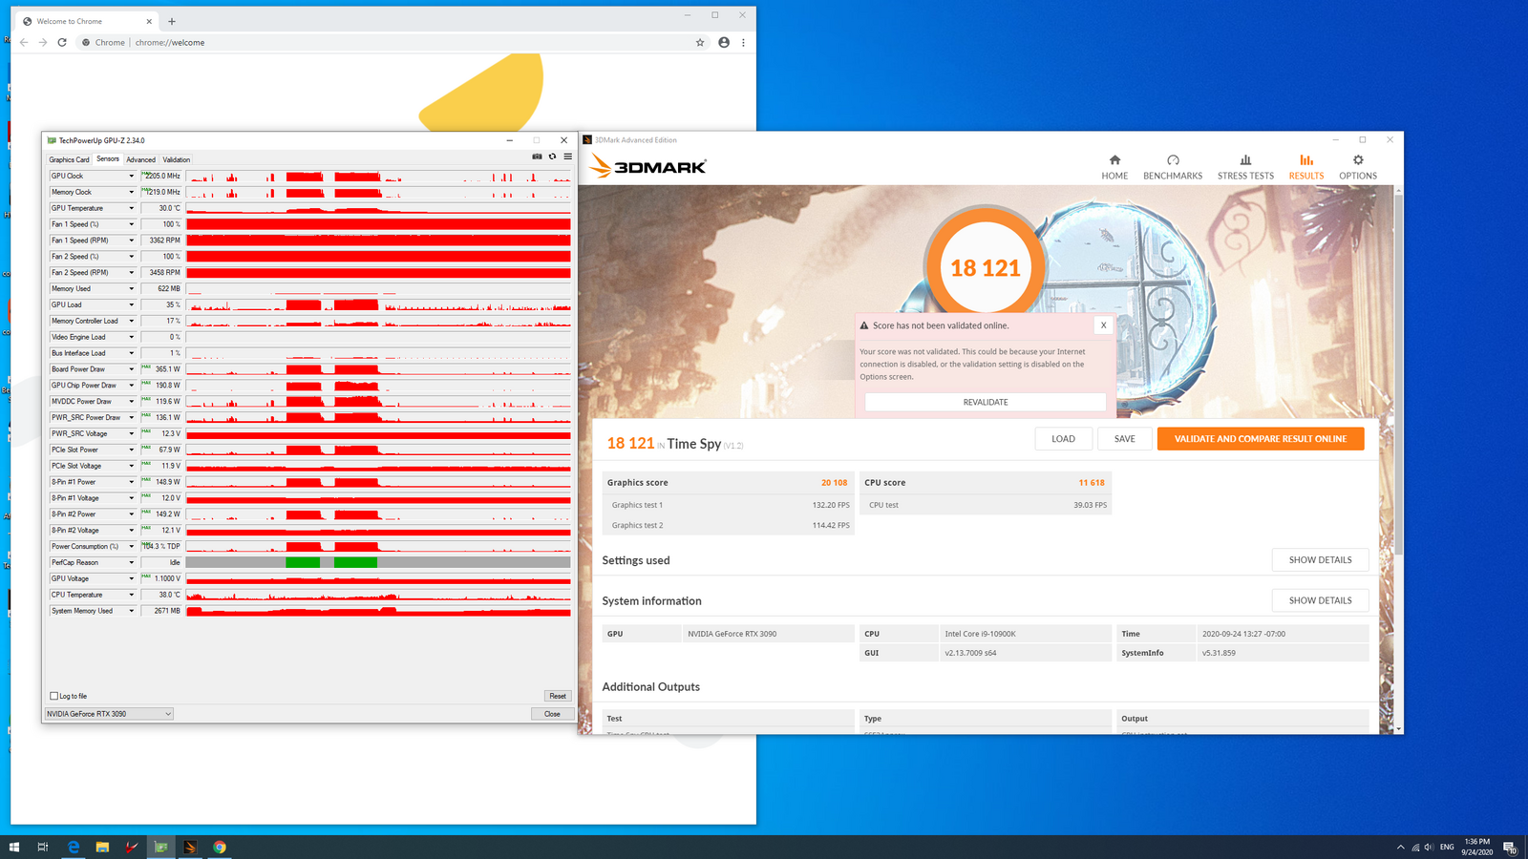The height and width of the screenshot is (859, 1528).
Task: Switch to GPU-Z in taskbar
Action: [x=161, y=847]
